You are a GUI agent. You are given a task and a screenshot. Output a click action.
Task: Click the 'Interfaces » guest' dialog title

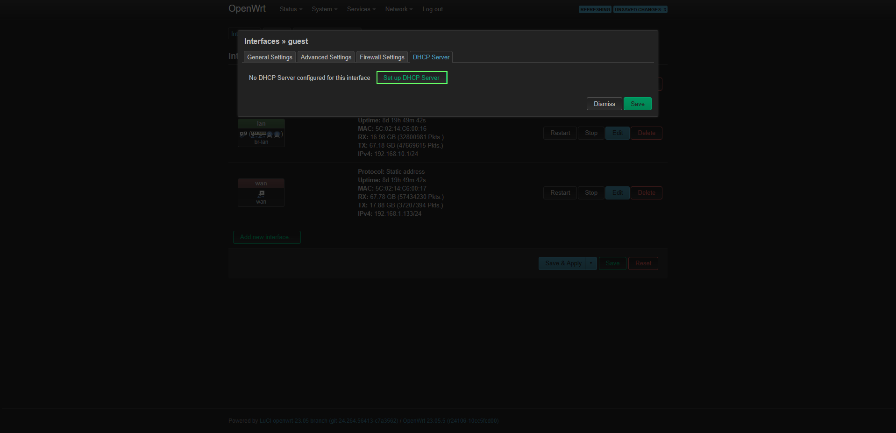point(276,42)
